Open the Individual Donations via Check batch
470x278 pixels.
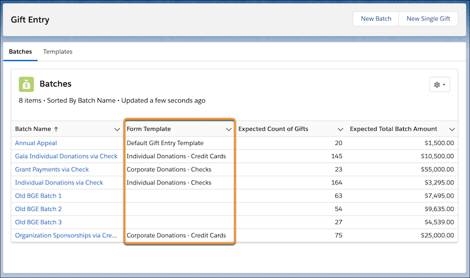point(59,183)
